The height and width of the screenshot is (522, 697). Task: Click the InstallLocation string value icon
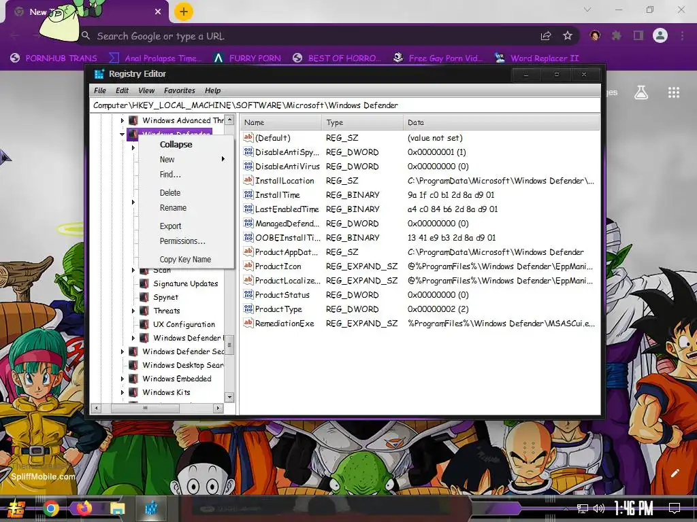[248, 180]
